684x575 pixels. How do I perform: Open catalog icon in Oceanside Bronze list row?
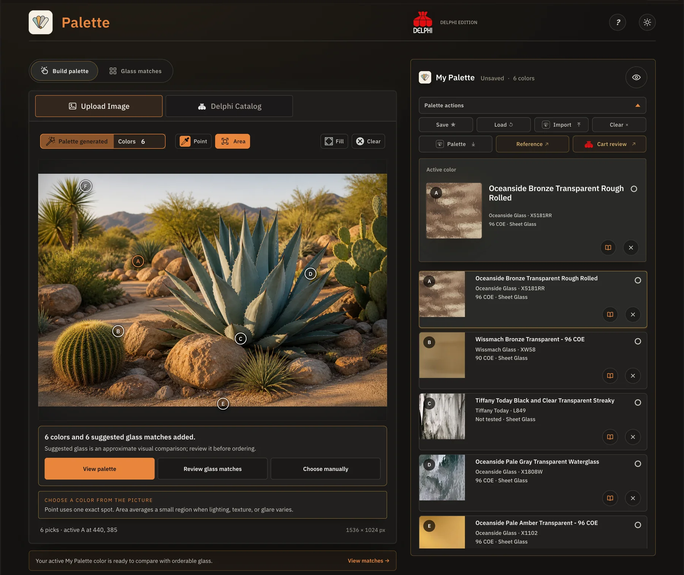[x=610, y=315]
